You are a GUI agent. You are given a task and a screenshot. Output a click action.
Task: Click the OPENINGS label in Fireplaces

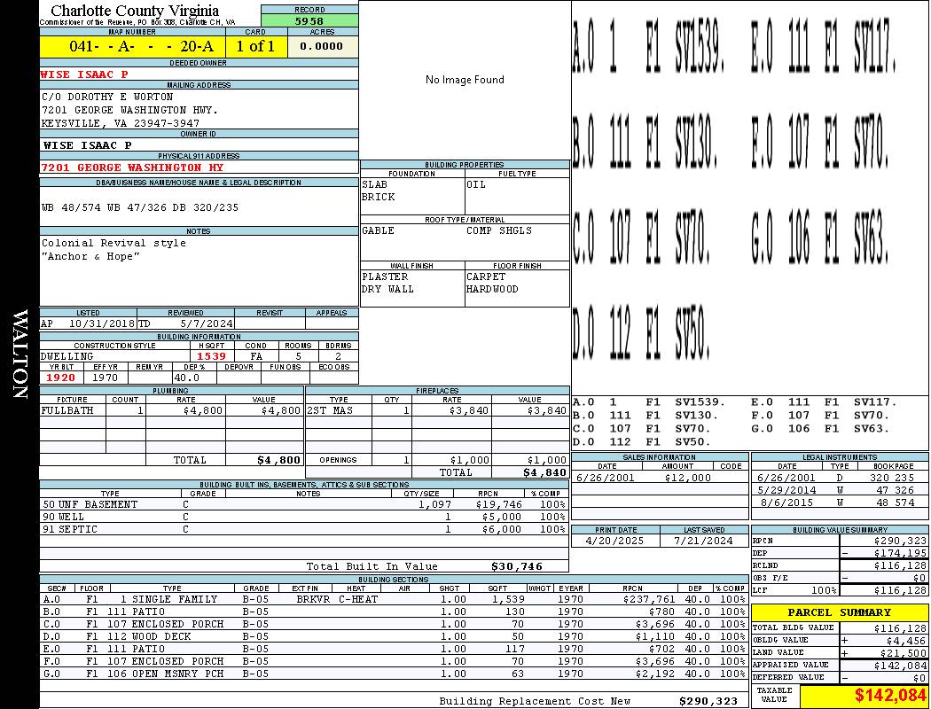point(339,460)
